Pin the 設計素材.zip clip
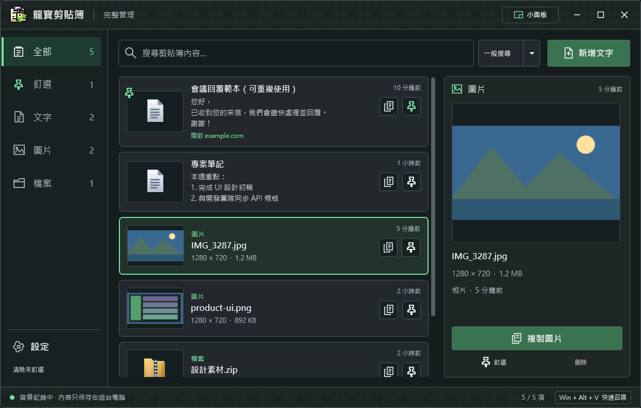The height and width of the screenshot is (408, 641). [x=411, y=370]
